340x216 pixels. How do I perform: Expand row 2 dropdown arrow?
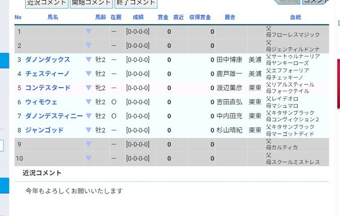[x=89, y=46]
